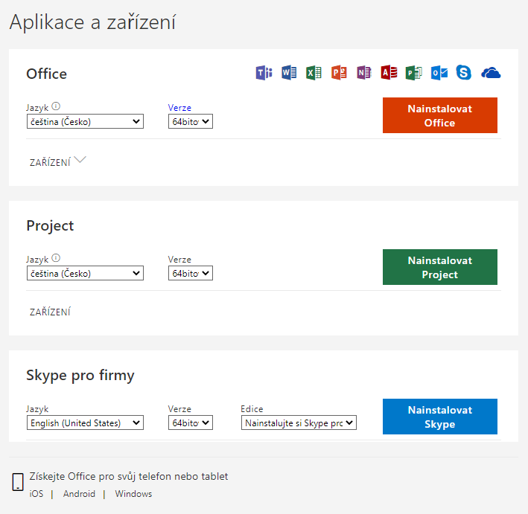Click the Access icon

(x=389, y=73)
